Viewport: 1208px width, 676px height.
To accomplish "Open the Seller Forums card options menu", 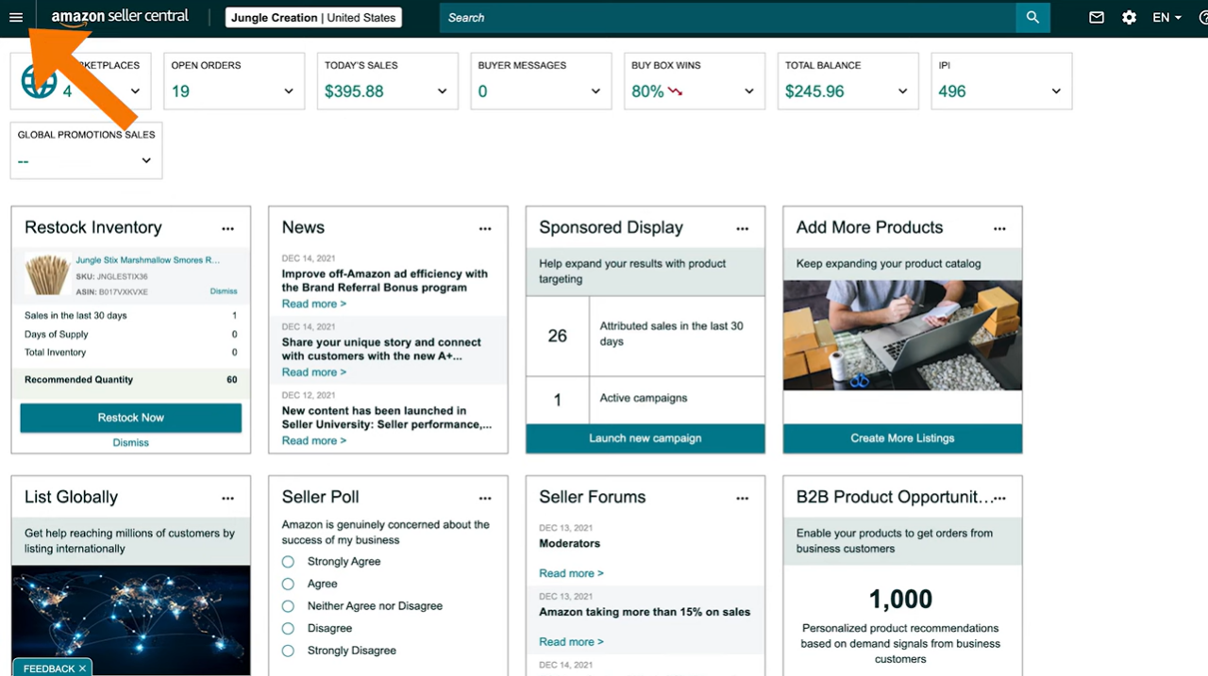I will (x=743, y=498).
